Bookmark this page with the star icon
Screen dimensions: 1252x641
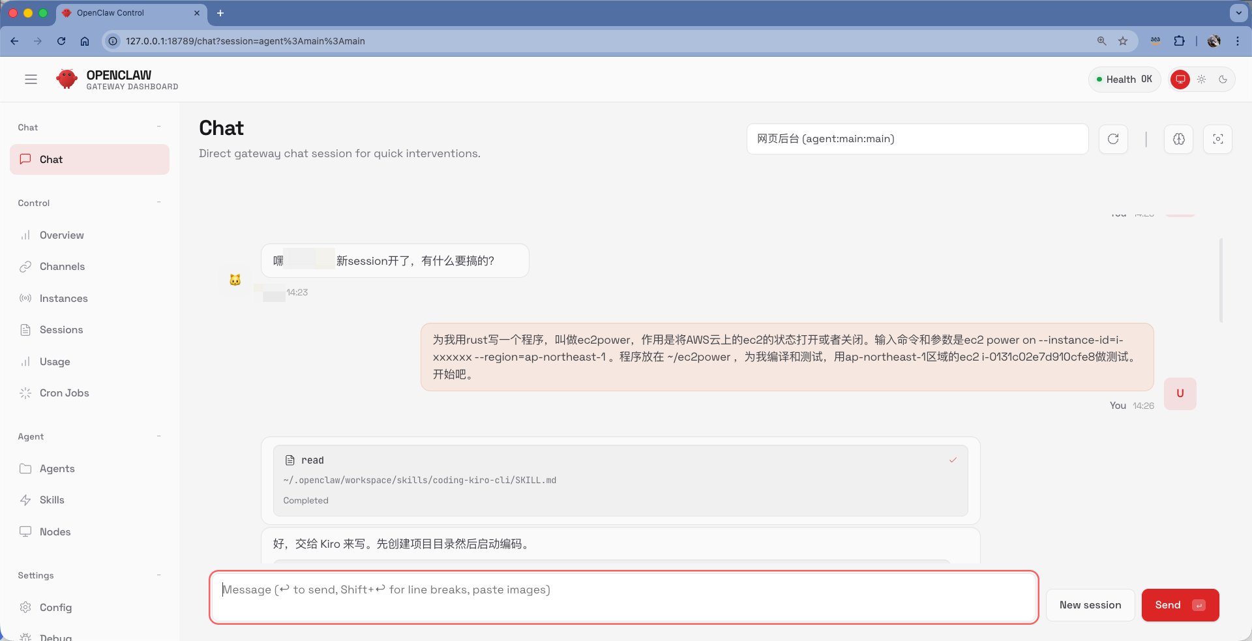(x=1123, y=41)
